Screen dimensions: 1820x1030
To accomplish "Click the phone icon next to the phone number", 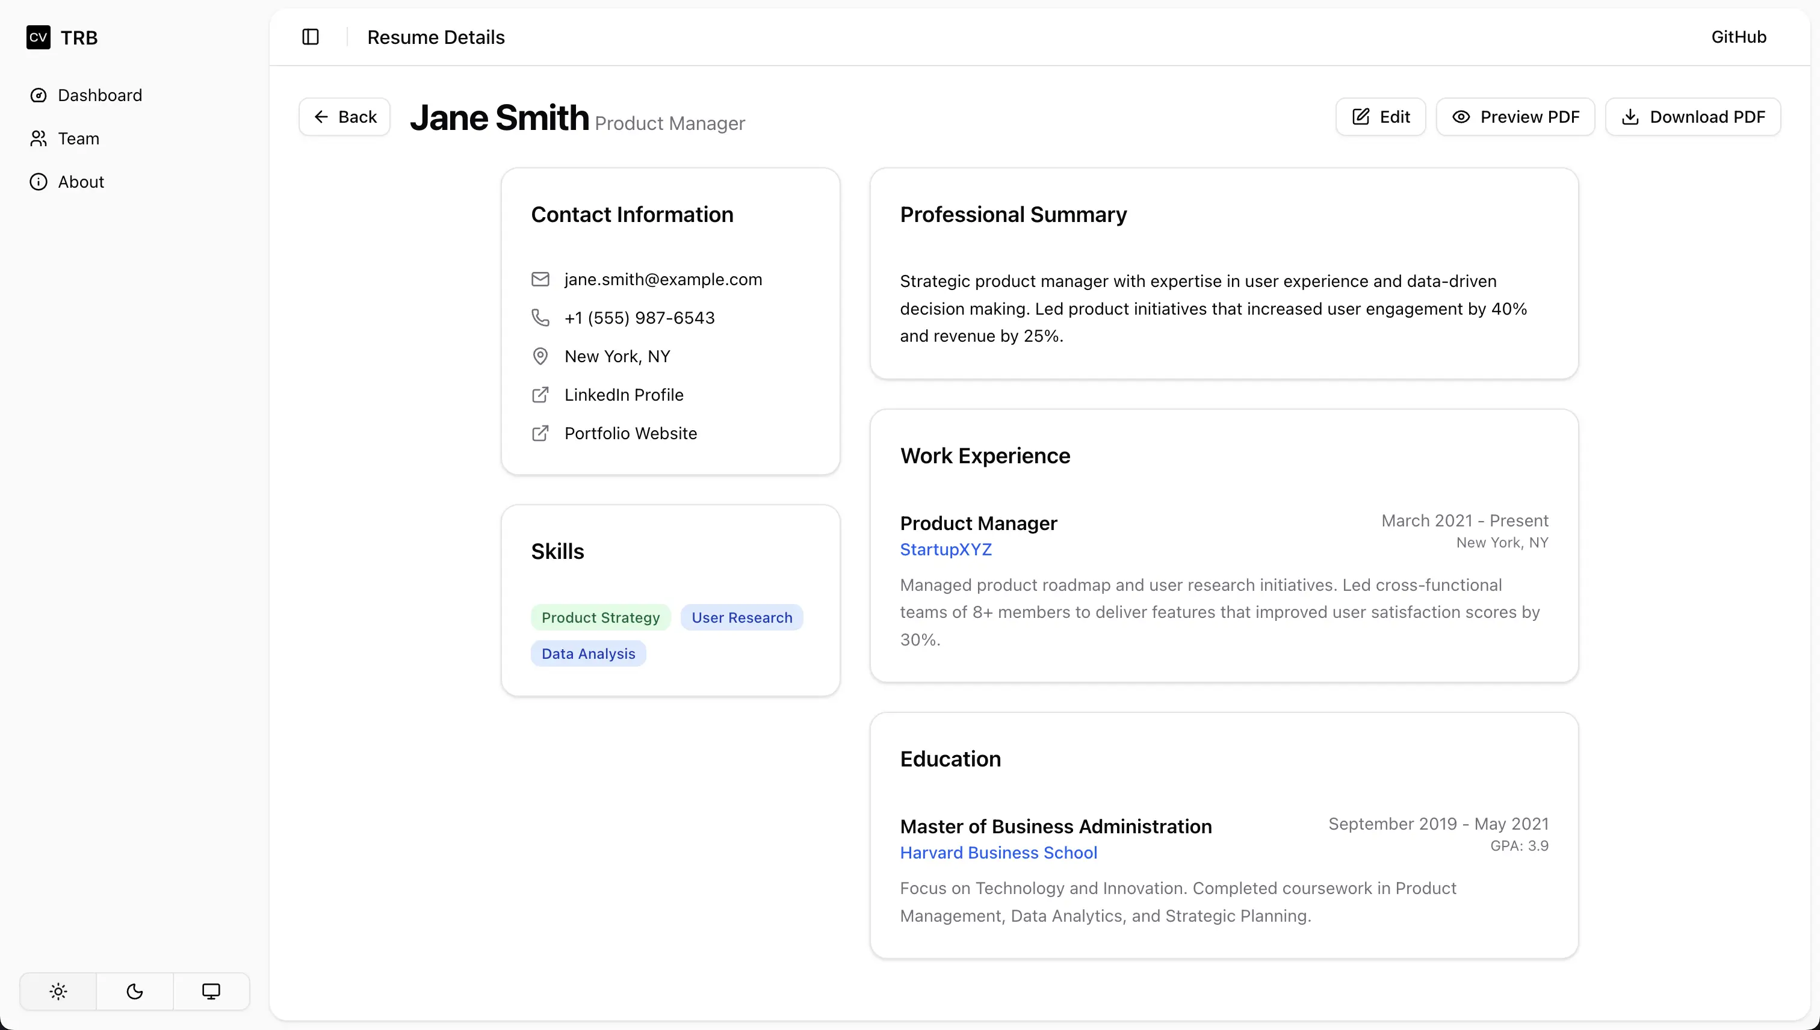I will tap(540, 318).
